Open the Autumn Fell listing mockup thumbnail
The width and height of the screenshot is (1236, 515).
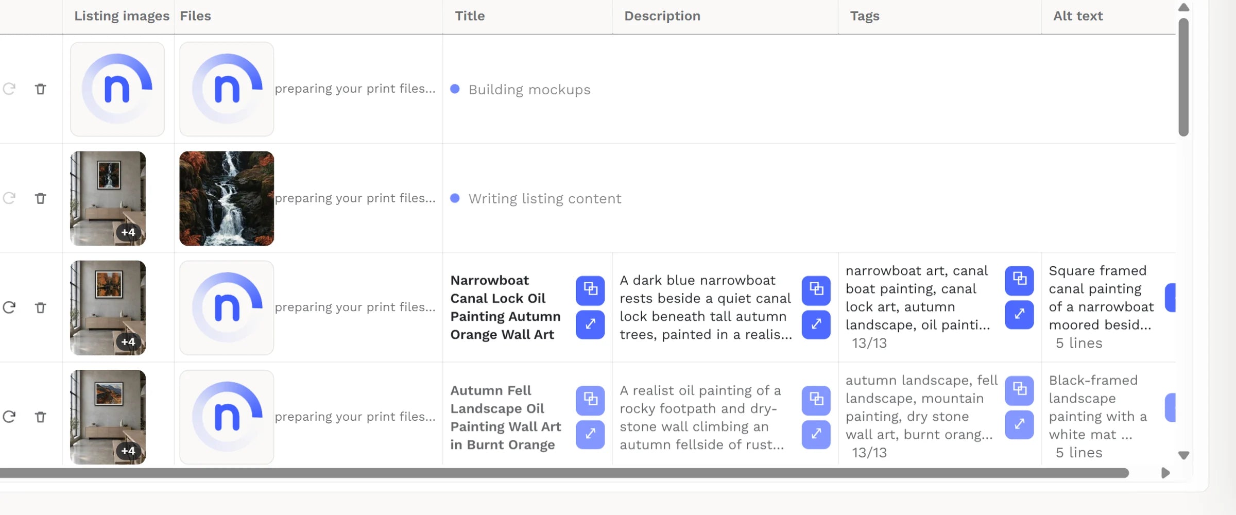(108, 417)
